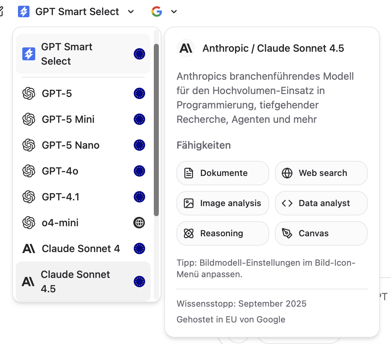Viewport: 391px width, 344px height.
Task: Select the GPT-5 Nano model
Action: 83,145
